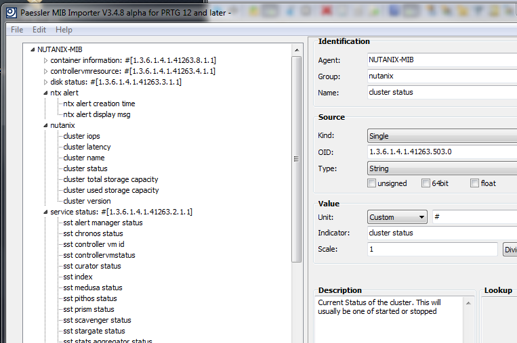Select cluster total storage capacity
The image size is (517, 343).
[110, 180]
